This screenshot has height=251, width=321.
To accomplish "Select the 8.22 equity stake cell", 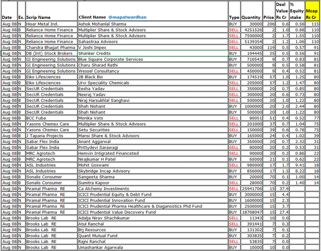I will pyautogui.click(x=297, y=171).
